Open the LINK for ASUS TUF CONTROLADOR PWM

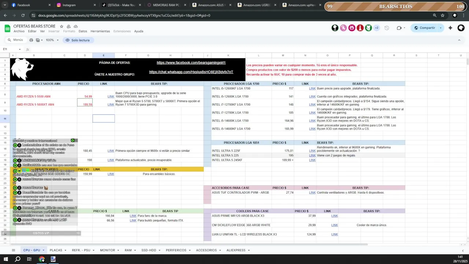312,192
